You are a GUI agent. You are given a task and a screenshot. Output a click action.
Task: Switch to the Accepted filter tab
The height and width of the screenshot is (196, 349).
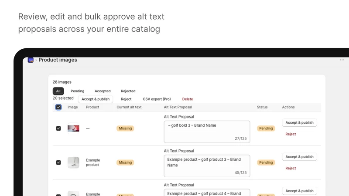coord(103,91)
